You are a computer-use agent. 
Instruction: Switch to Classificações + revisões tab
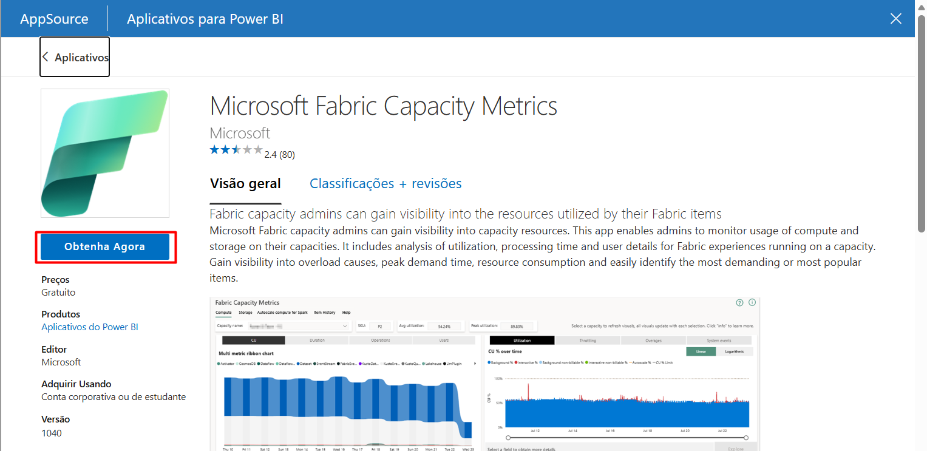385,183
